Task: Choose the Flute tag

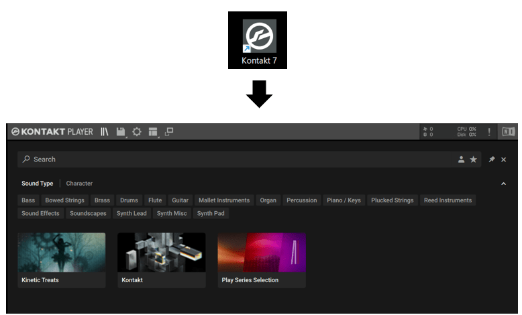Action: click(155, 200)
